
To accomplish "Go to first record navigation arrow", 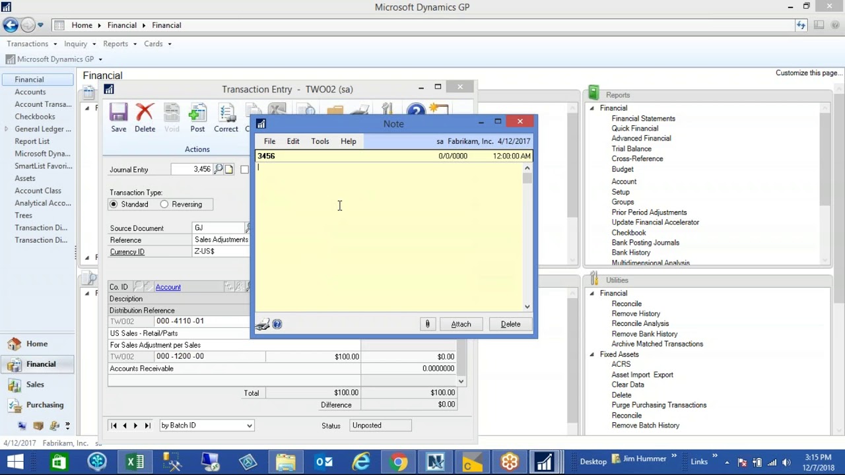I will (114, 426).
